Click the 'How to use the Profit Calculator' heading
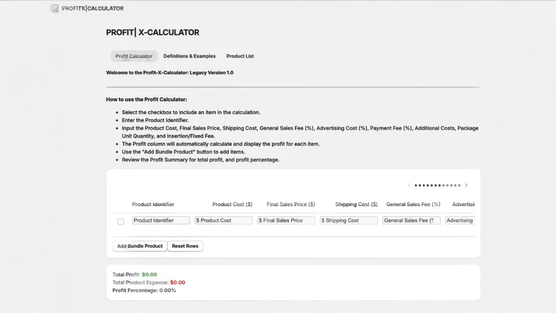This screenshot has width=556, height=313. pyautogui.click(x=147, y=99)
